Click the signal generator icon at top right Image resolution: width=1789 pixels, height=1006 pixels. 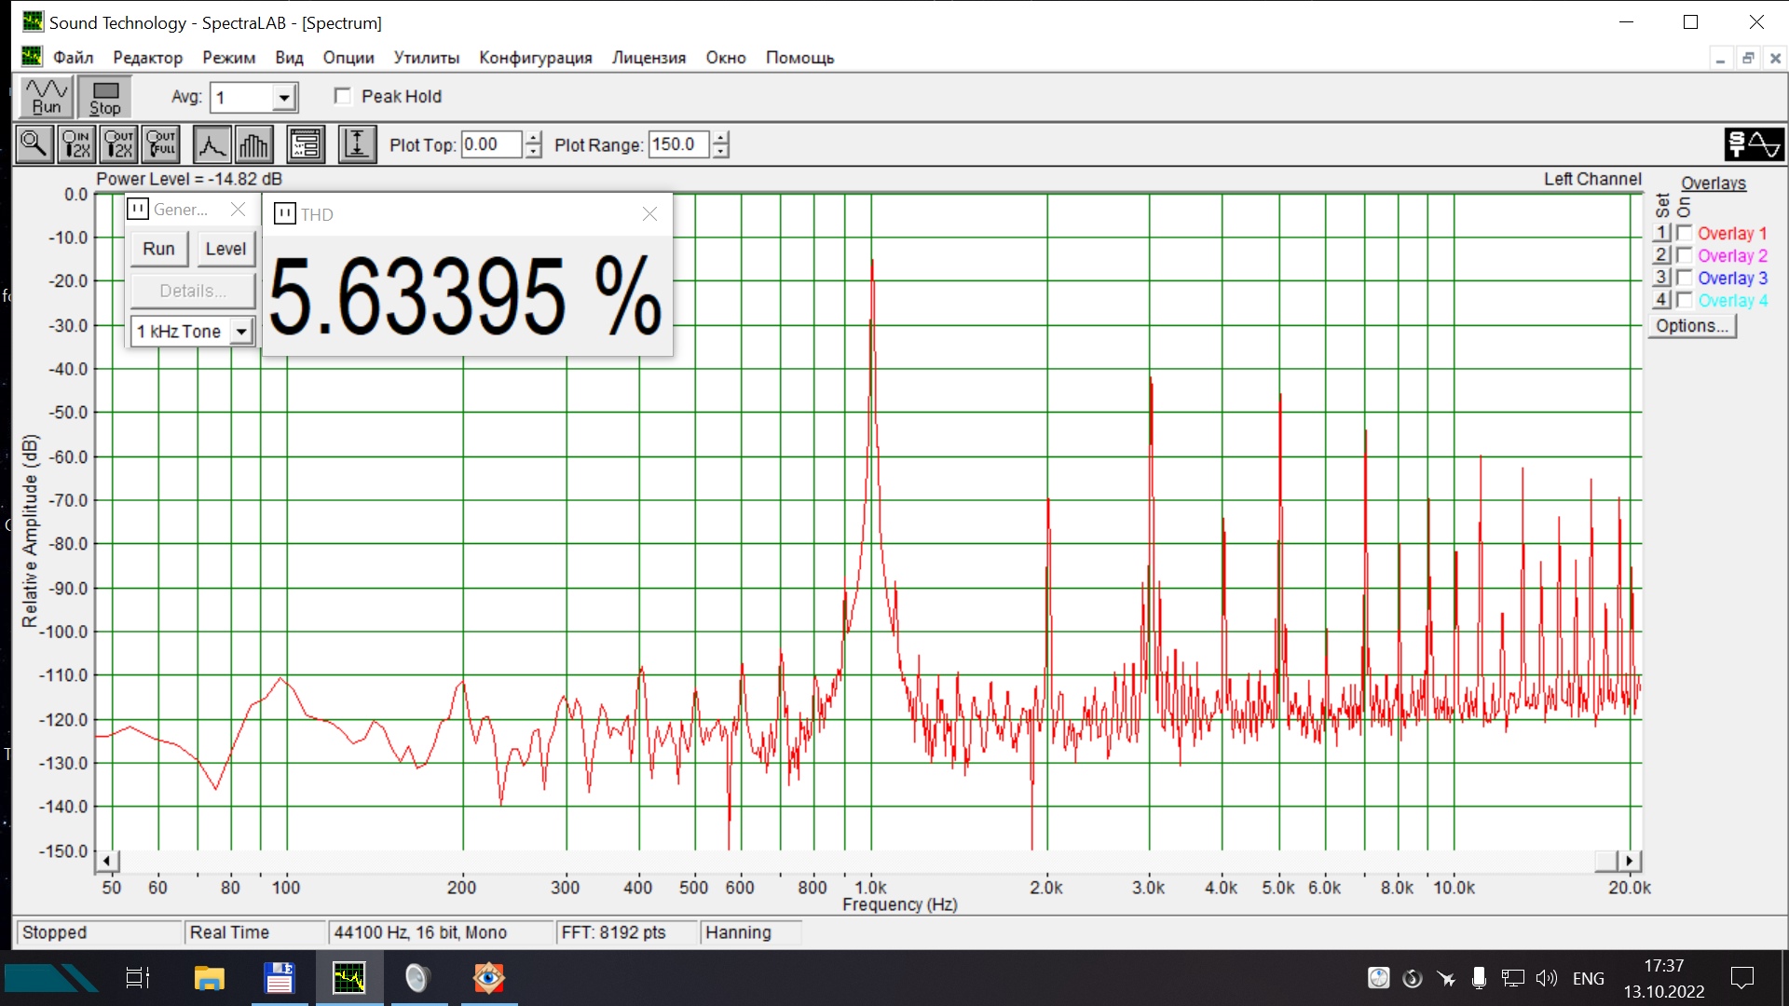(x=1754, y=144)
